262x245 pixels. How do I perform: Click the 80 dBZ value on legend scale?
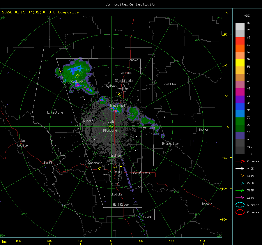[x=249, y=23]
